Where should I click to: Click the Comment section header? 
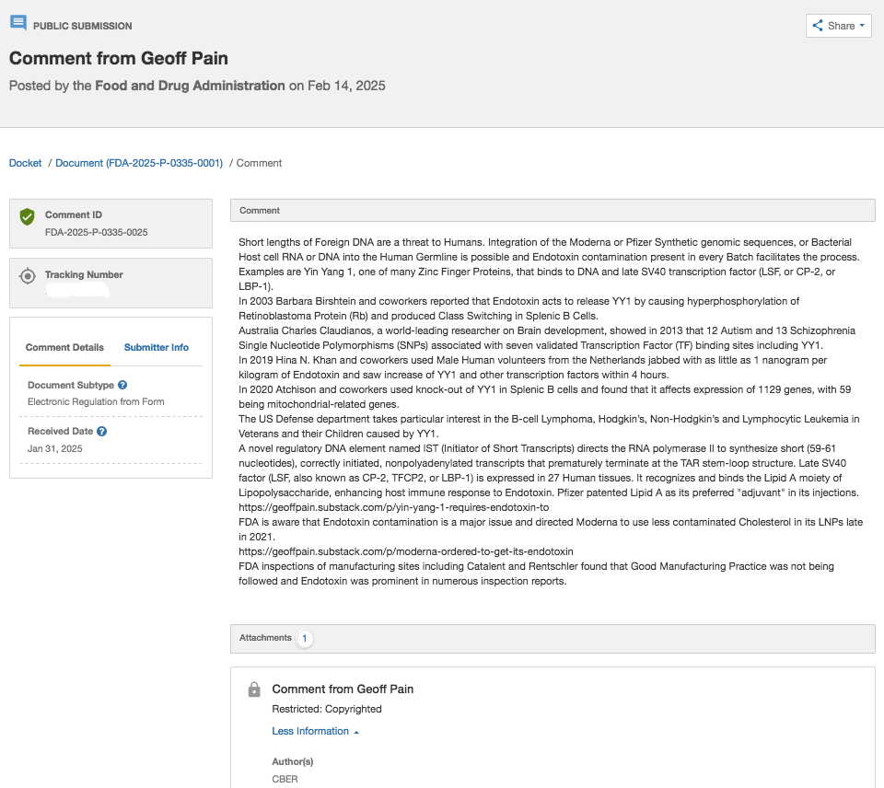[x=552, y=210]
